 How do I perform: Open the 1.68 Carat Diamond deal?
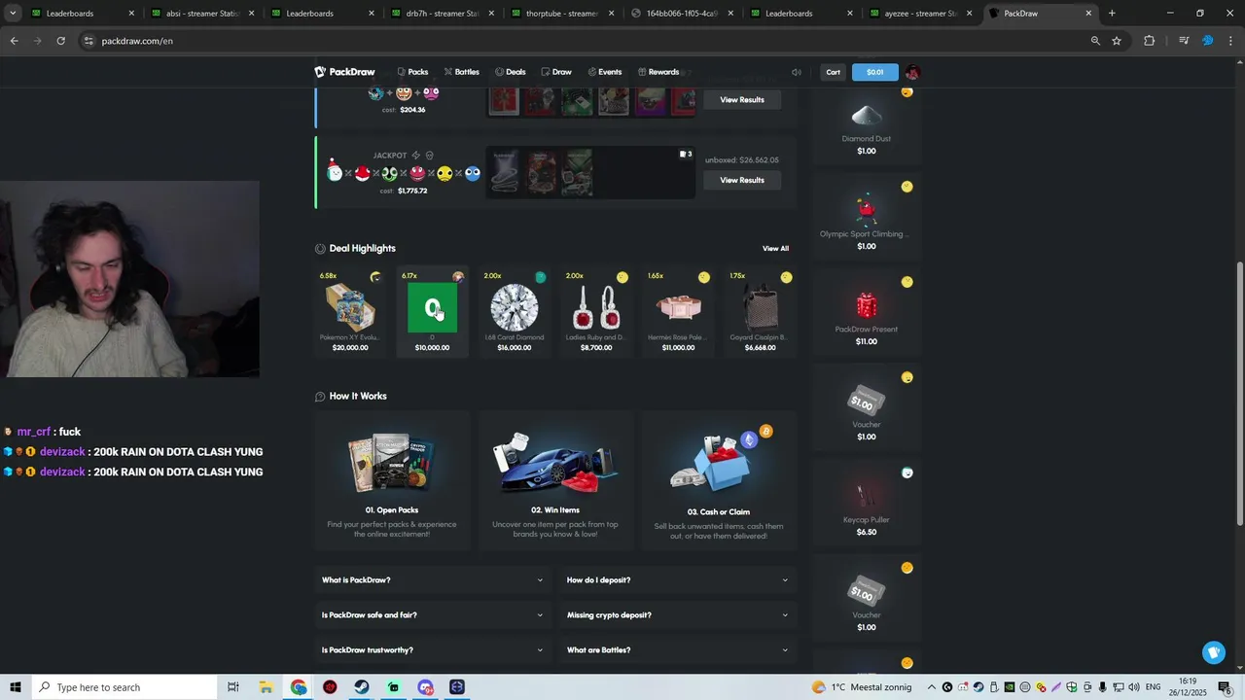[x=515, y=312]
